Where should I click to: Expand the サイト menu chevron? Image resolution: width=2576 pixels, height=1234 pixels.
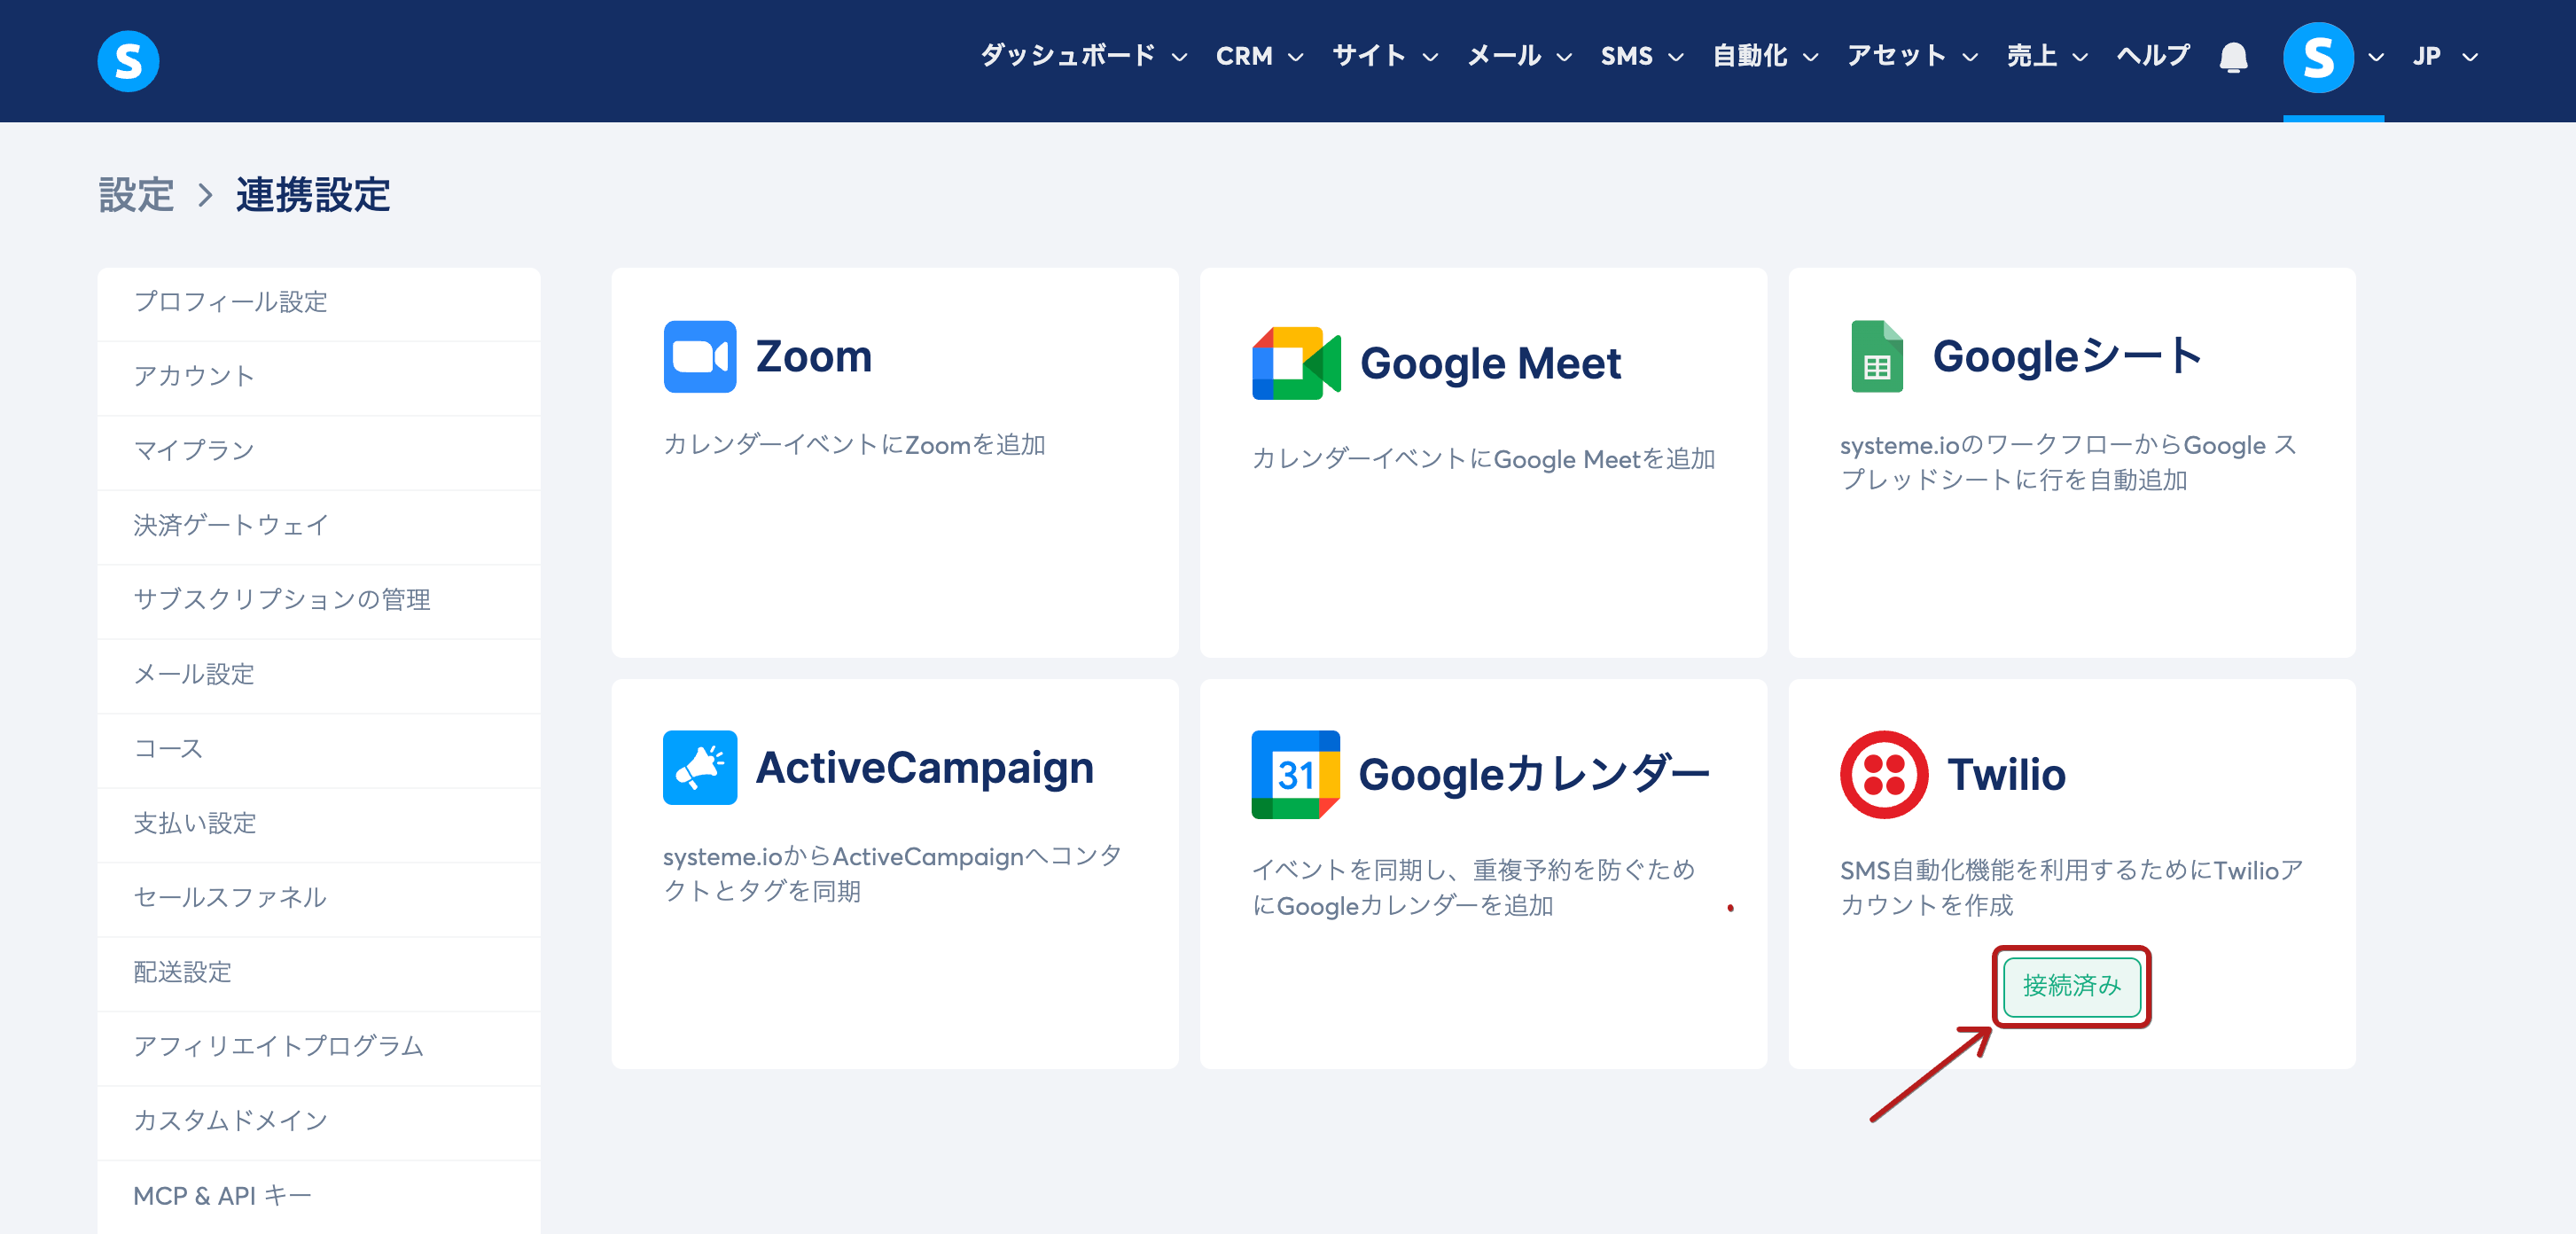(x=1431, y=57)
